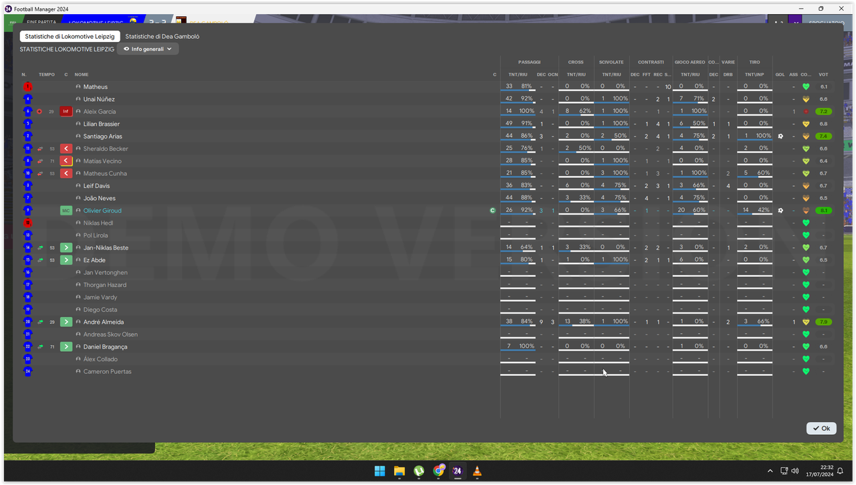Screen dimensions: 856x485
Task: Click the red condition icon for Aleix García
Action: click(806, 112)
